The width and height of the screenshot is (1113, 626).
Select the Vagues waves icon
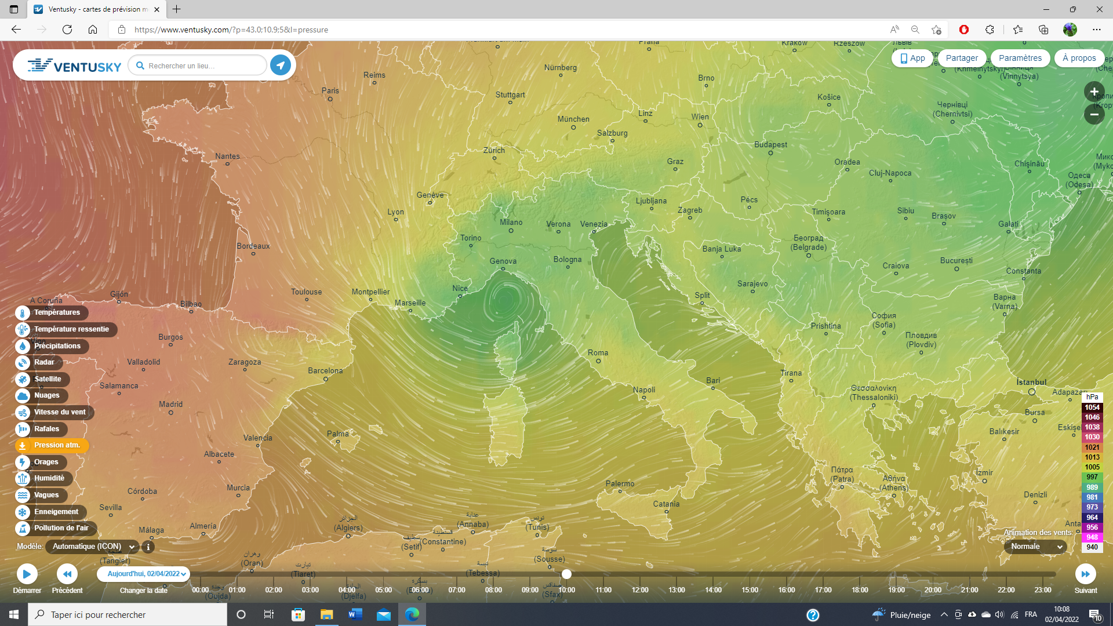(22, 496)
